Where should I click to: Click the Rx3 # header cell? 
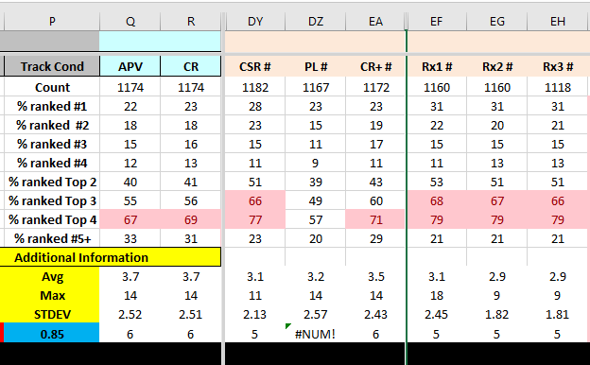tap(558, 66)
